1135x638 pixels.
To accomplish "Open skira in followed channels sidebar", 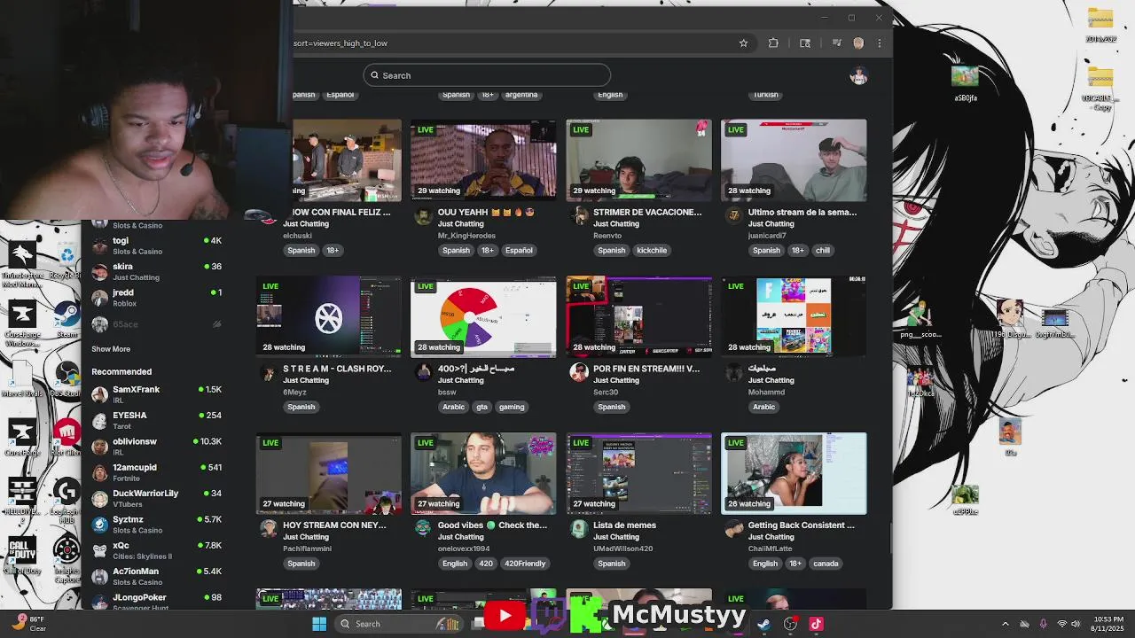I will pyautogui.click(x=156, y=271).
